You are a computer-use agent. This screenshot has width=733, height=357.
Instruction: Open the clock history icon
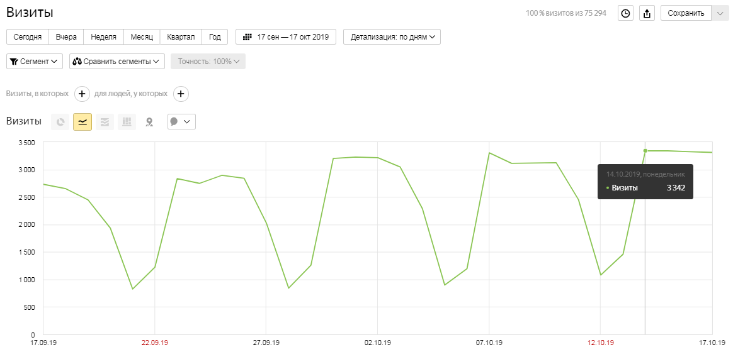pos(625,13)
